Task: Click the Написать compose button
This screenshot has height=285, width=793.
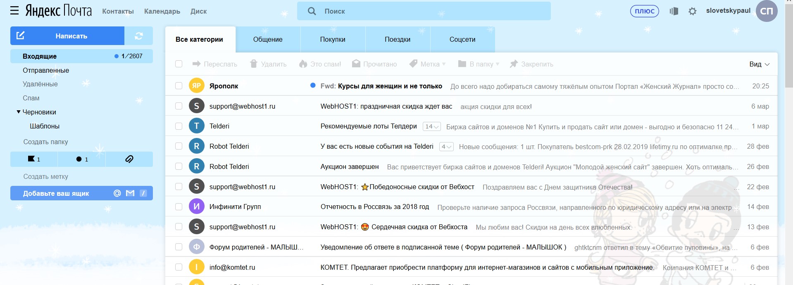Action: [67, 36]
